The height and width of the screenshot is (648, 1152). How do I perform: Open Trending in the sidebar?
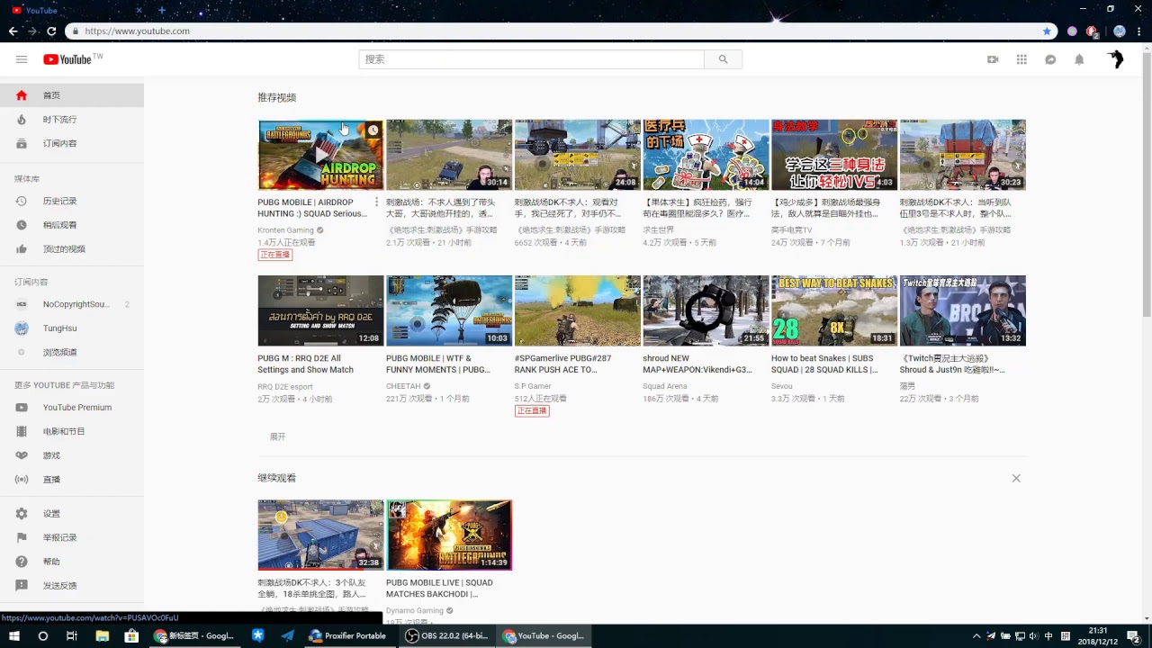[72, 120]
